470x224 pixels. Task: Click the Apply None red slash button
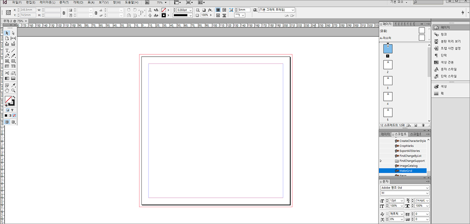[x=14, y=116]
